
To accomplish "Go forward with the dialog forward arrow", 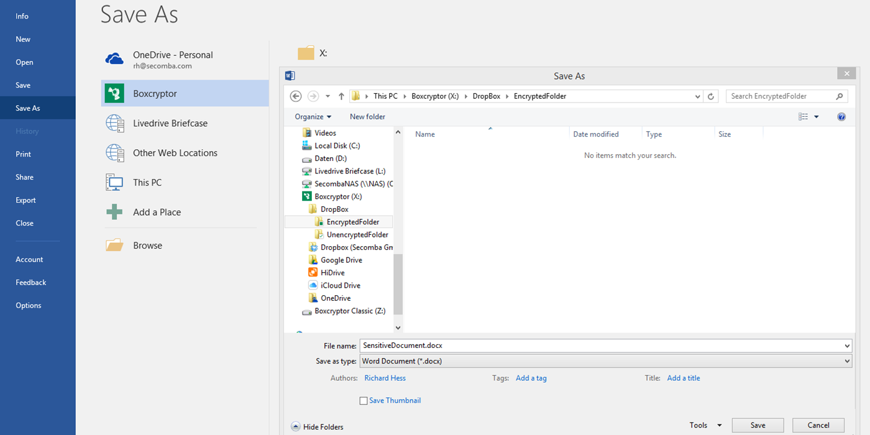I will tap(313, 96).
